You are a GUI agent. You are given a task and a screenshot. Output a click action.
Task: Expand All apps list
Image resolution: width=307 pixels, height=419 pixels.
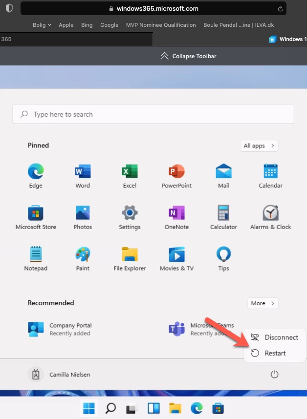259,146
